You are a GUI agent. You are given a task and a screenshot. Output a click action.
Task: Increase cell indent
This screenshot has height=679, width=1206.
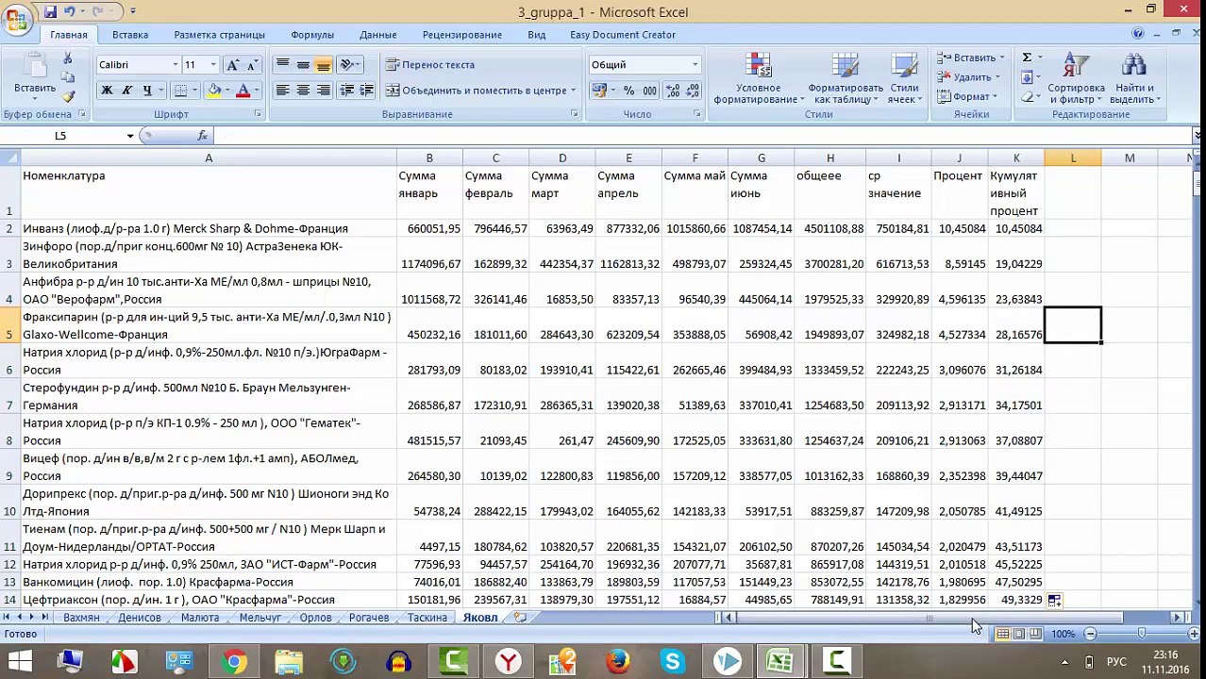(x=367, y=91)
